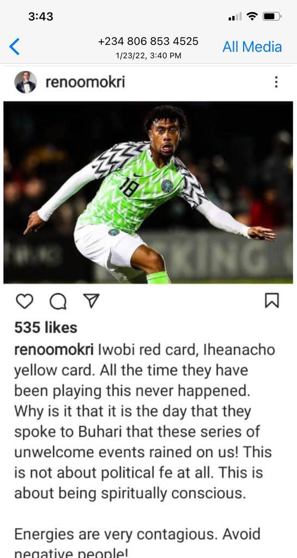Tap the +234 806 853 4525 sender number
Screen dimensions: 297x558
click(x=148, y=41)
